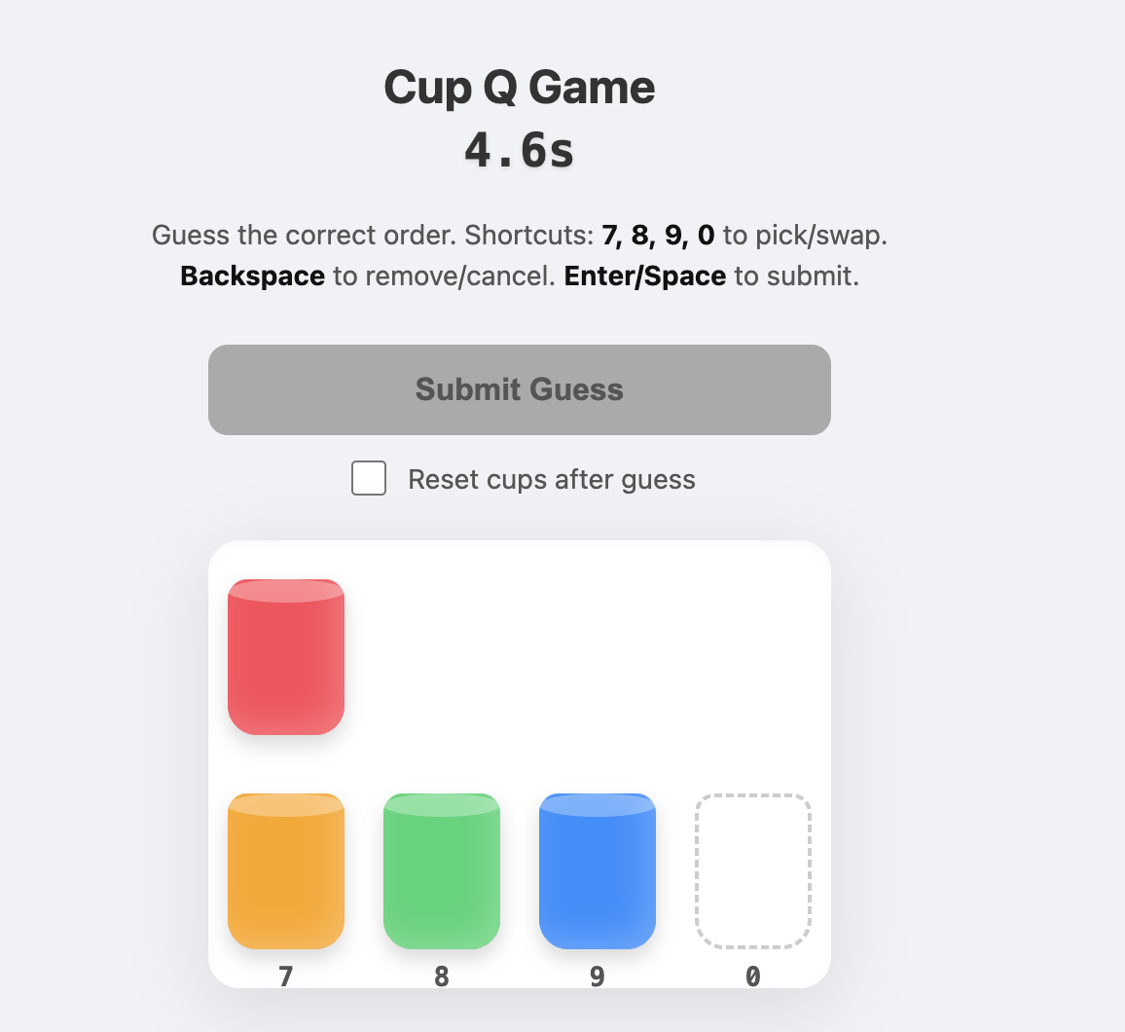Click the 0 label beneath the empty slot
This screenshot has width=1125, height=1032.
click(x=752, y=976)
